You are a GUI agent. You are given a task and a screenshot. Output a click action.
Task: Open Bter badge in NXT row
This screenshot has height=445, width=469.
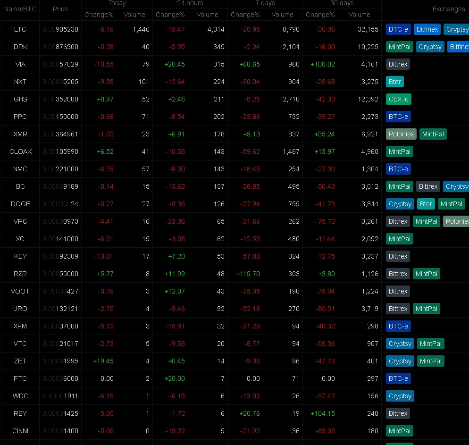395,82
